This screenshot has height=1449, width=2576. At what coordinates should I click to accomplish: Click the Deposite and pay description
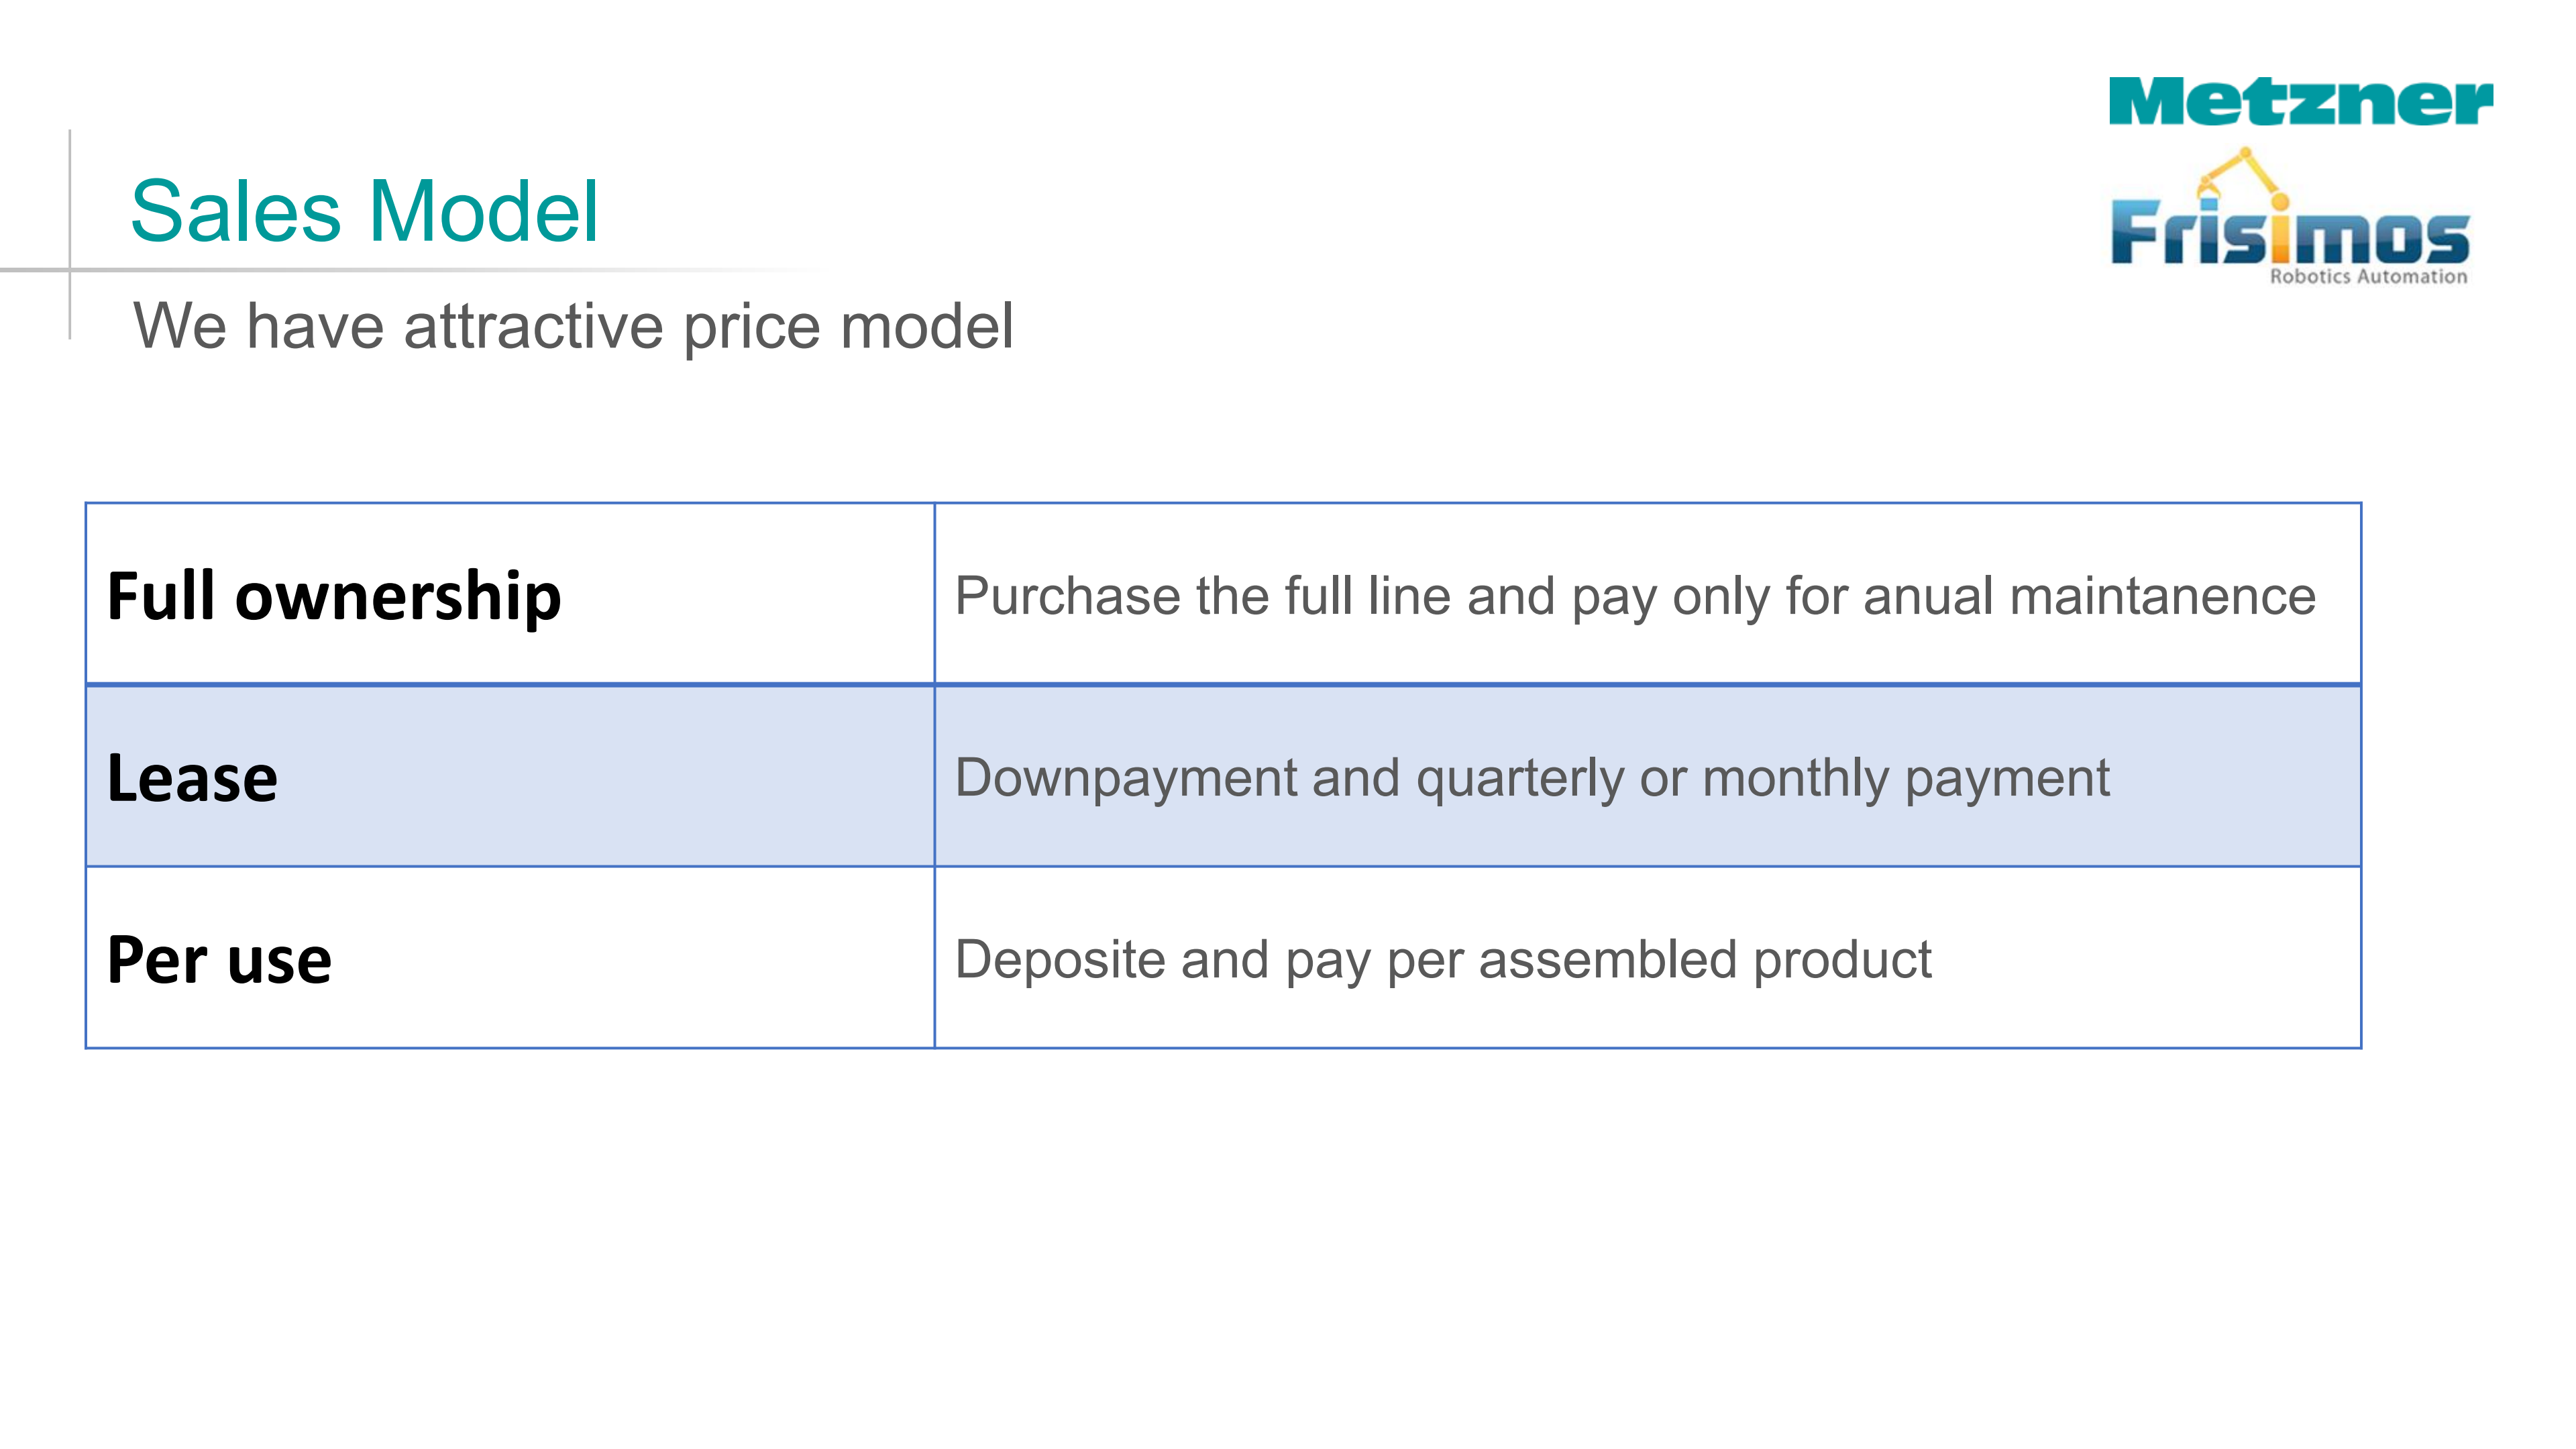(x=1442, y=960)
